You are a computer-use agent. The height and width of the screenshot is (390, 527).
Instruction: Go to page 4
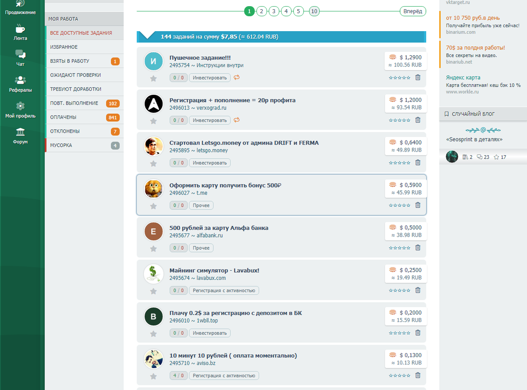[286, 11]
